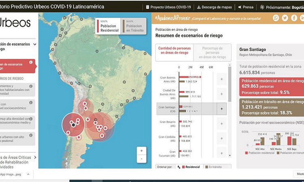Share via Twitter icon
The height and width of the screenshot is (182, 304).
click(x=285, y=18)
